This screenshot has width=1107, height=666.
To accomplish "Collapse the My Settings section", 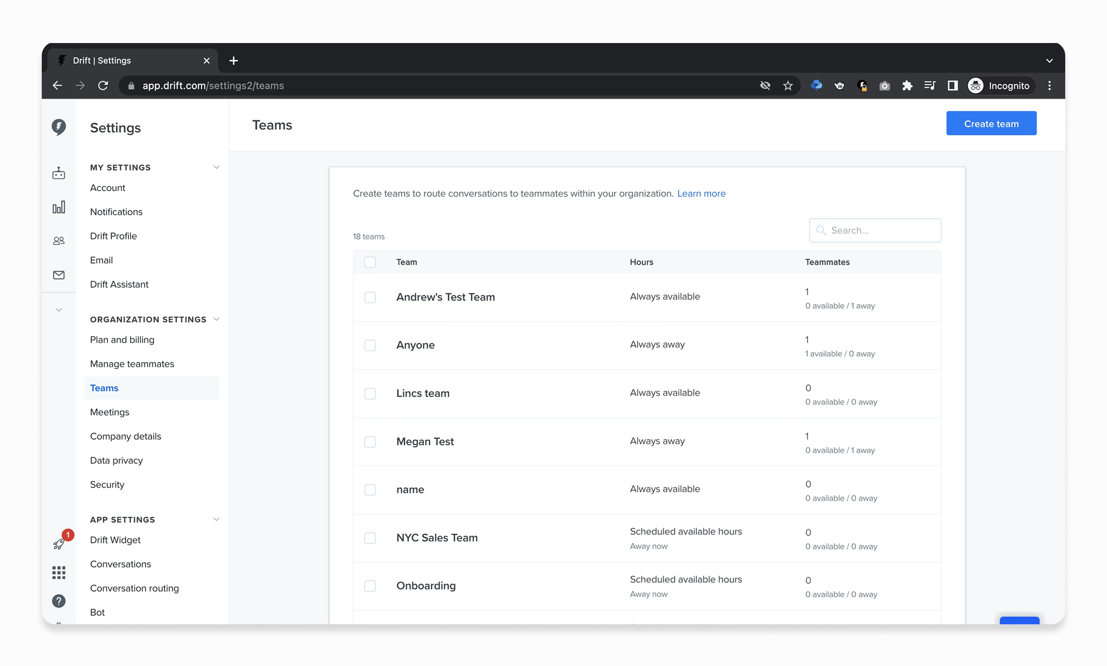I will [x=216, y=167].
